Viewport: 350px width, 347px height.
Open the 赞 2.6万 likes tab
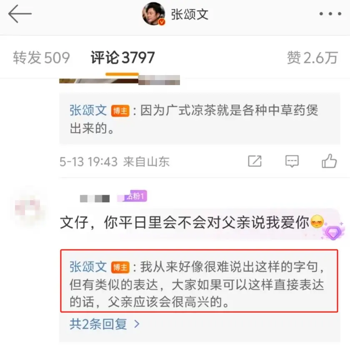point(312,58)
